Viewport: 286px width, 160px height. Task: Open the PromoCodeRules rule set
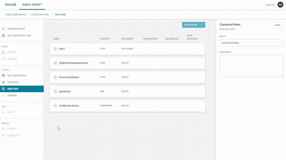point(69,77)
